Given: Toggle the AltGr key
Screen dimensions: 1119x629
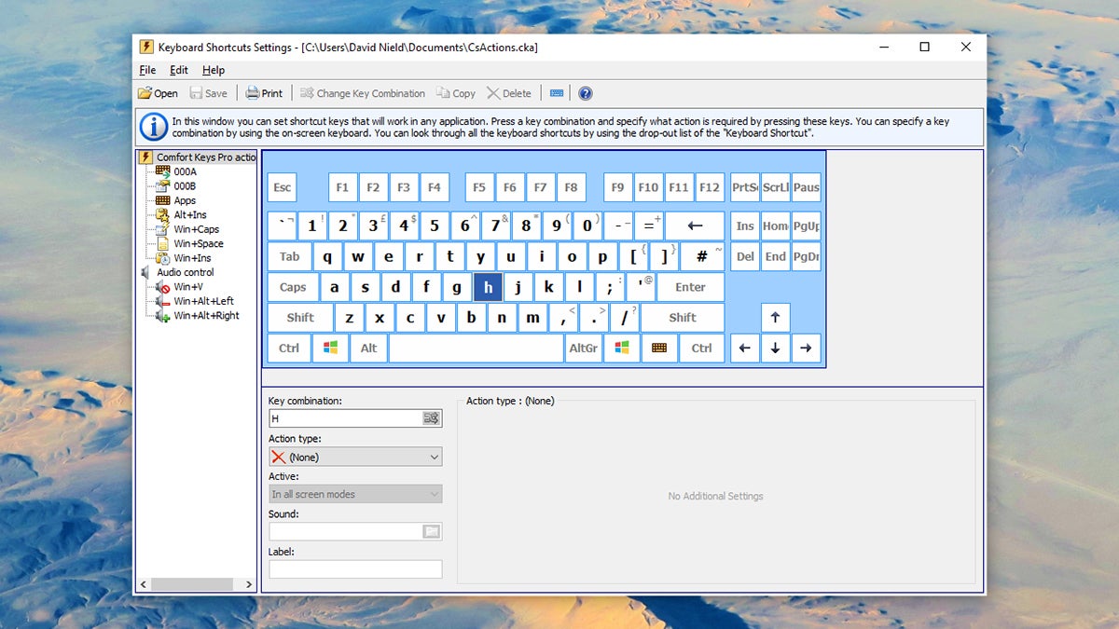Looking at the screenshot, I should (584, 348).
